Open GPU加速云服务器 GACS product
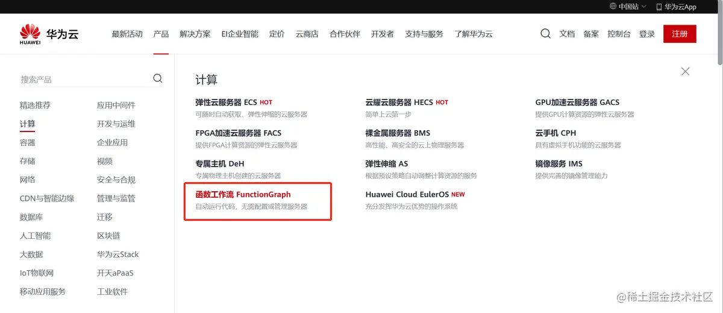 577,103
